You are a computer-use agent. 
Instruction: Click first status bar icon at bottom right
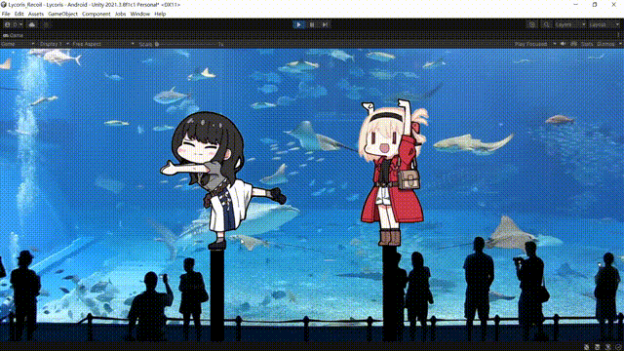(x=587, y=347)
